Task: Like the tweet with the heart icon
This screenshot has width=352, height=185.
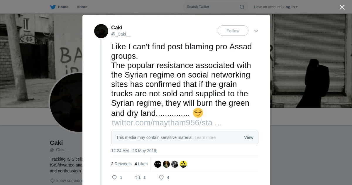Action: pyautogui.click(x=161, y=177)
